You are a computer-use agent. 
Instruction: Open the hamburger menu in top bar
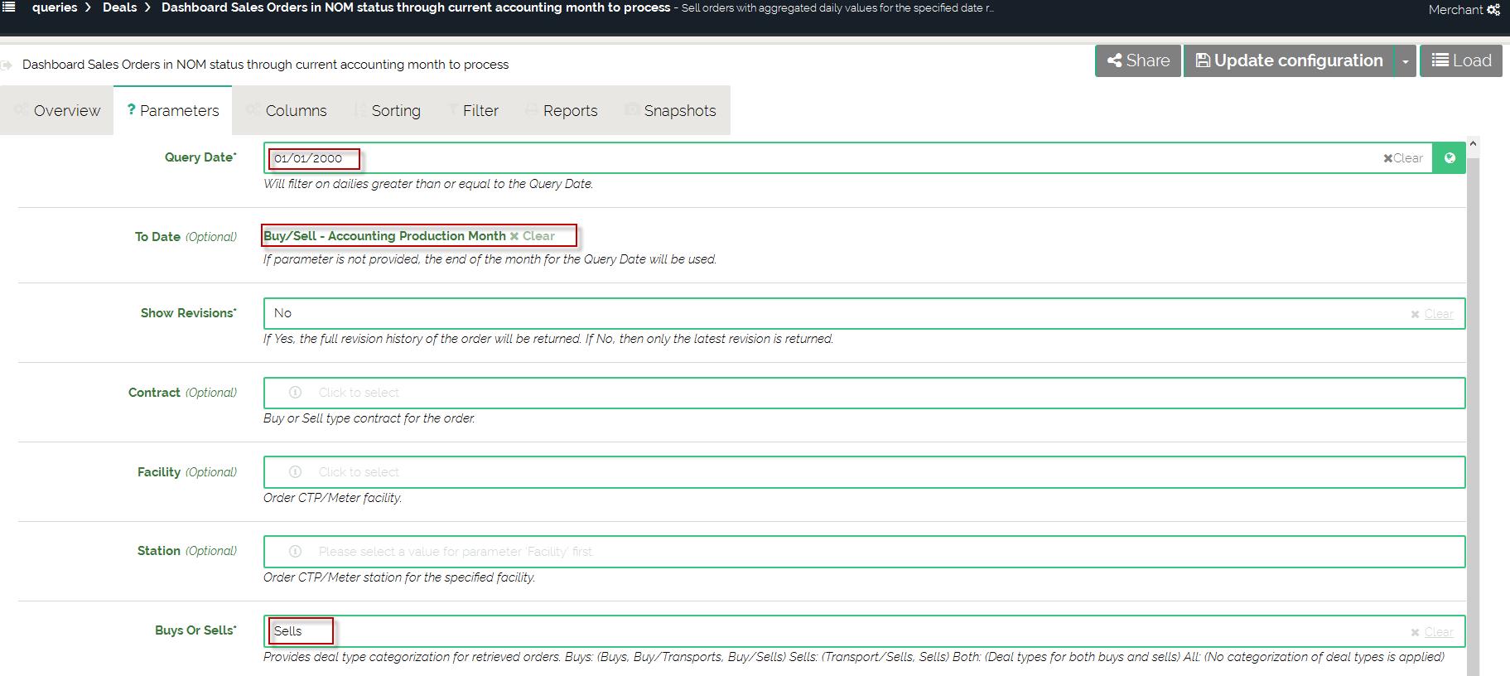coord(8,7)
